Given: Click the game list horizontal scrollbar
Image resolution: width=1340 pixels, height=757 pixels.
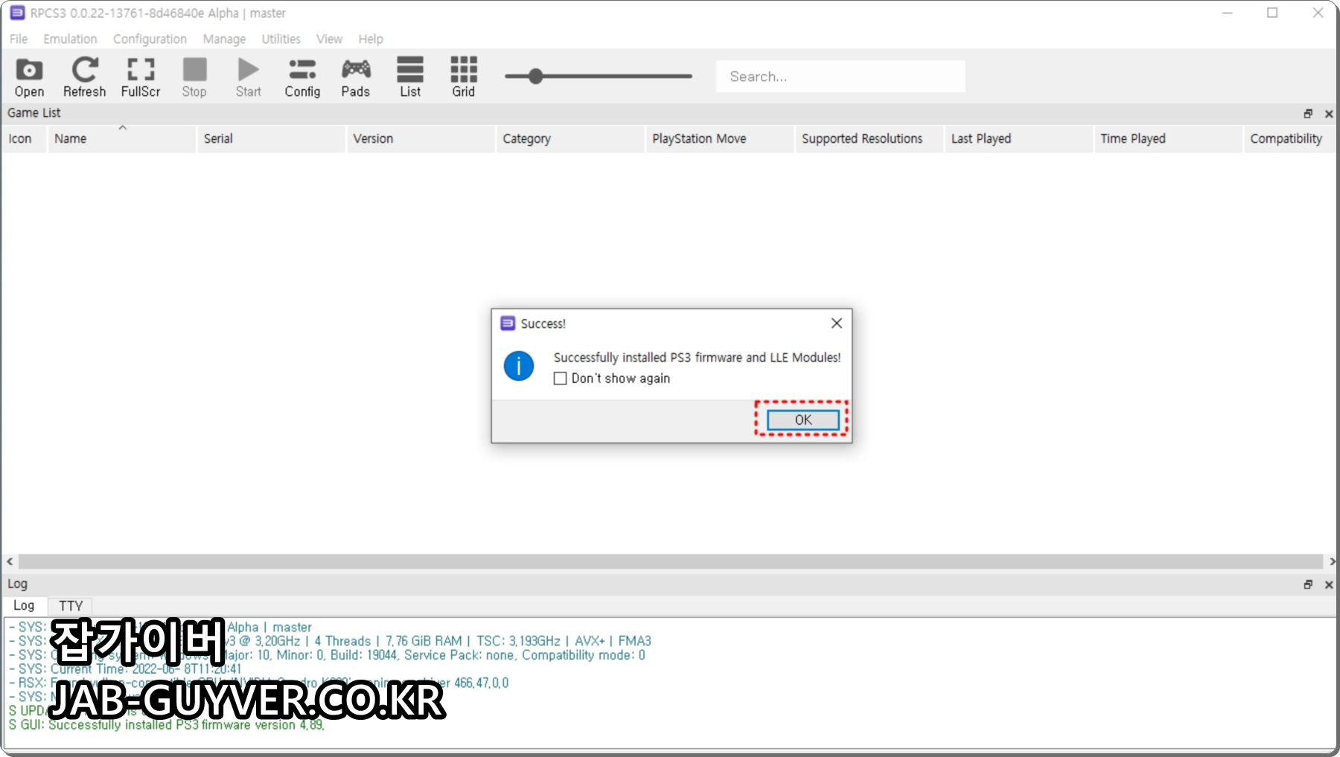Looking at the screenshot, I should click(671, 561).
